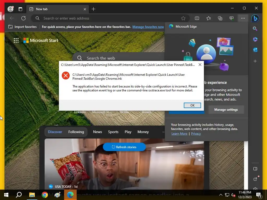
Task: Click the Back navigation arrow
Action: (12, 18)
